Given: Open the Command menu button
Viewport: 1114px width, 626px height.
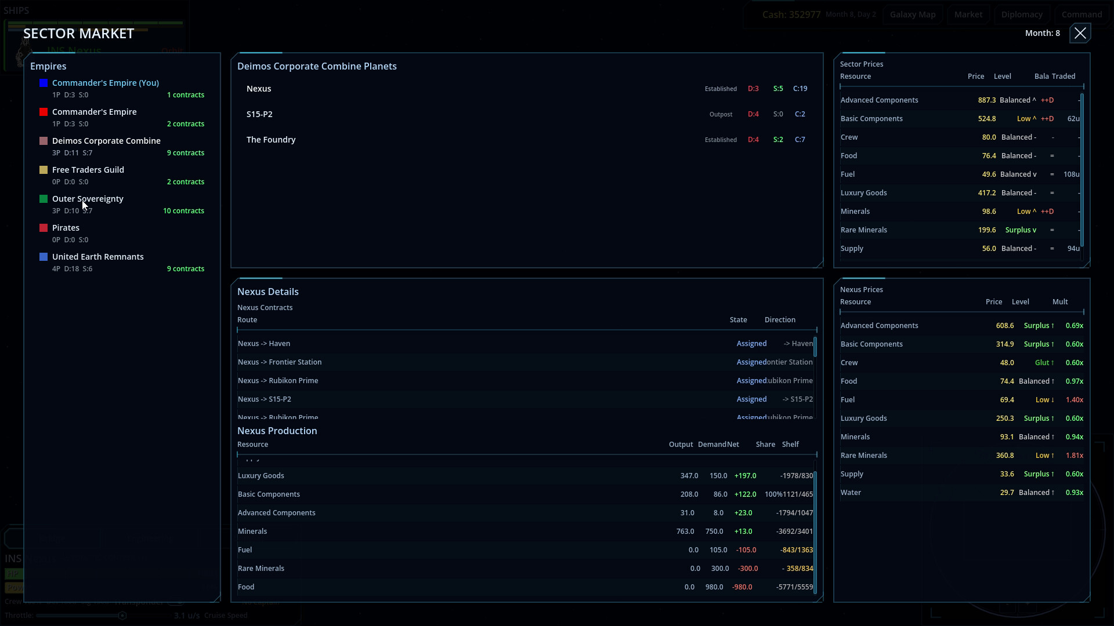Looking at the screenshot, I should (1082, 14).
